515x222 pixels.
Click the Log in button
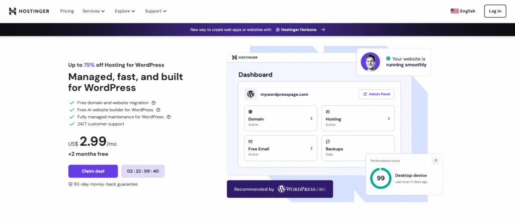[x=495, y=11]
